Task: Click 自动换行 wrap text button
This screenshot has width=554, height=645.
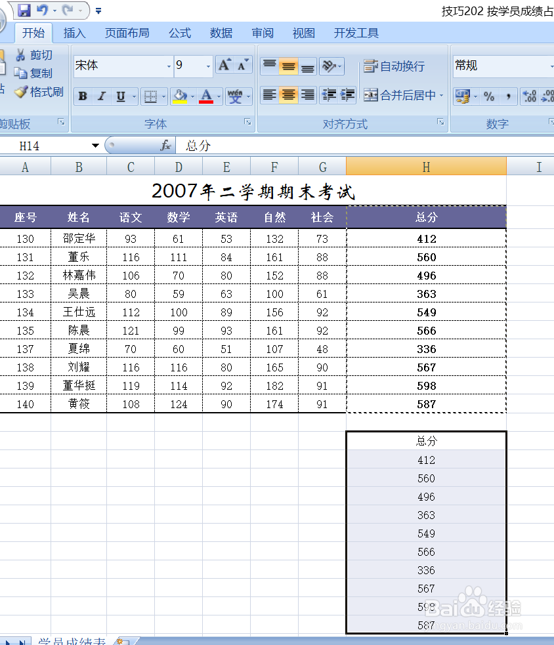Action: tap(394, 66)
